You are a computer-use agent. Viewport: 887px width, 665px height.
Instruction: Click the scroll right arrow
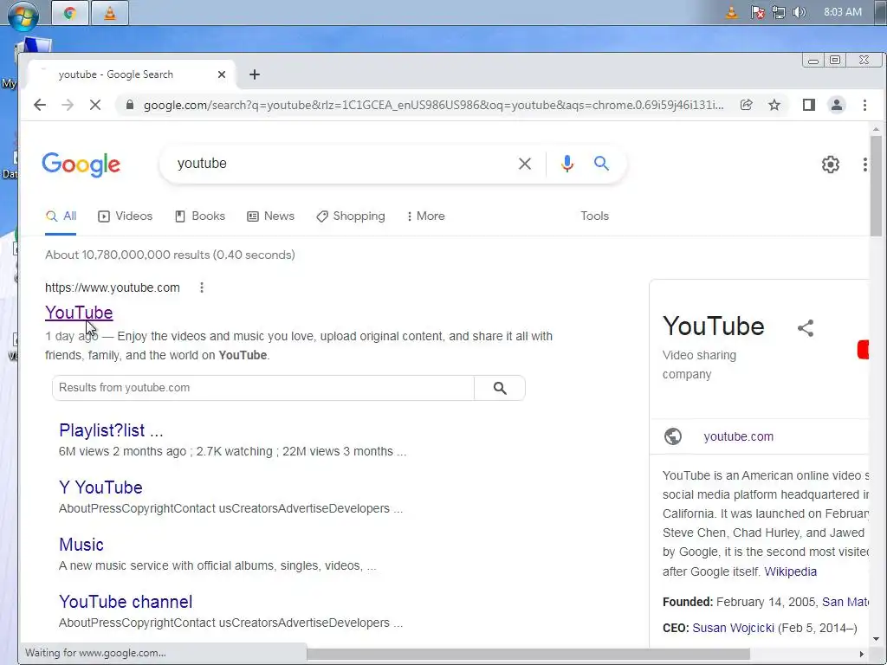pos(862,654)
